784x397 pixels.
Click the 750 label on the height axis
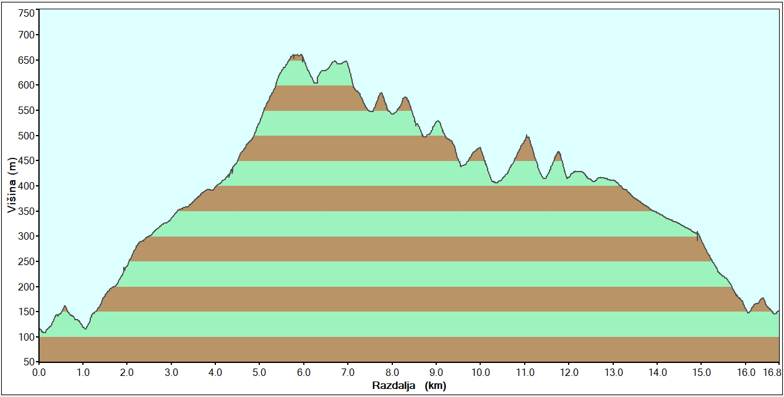(x=26, y=13)
